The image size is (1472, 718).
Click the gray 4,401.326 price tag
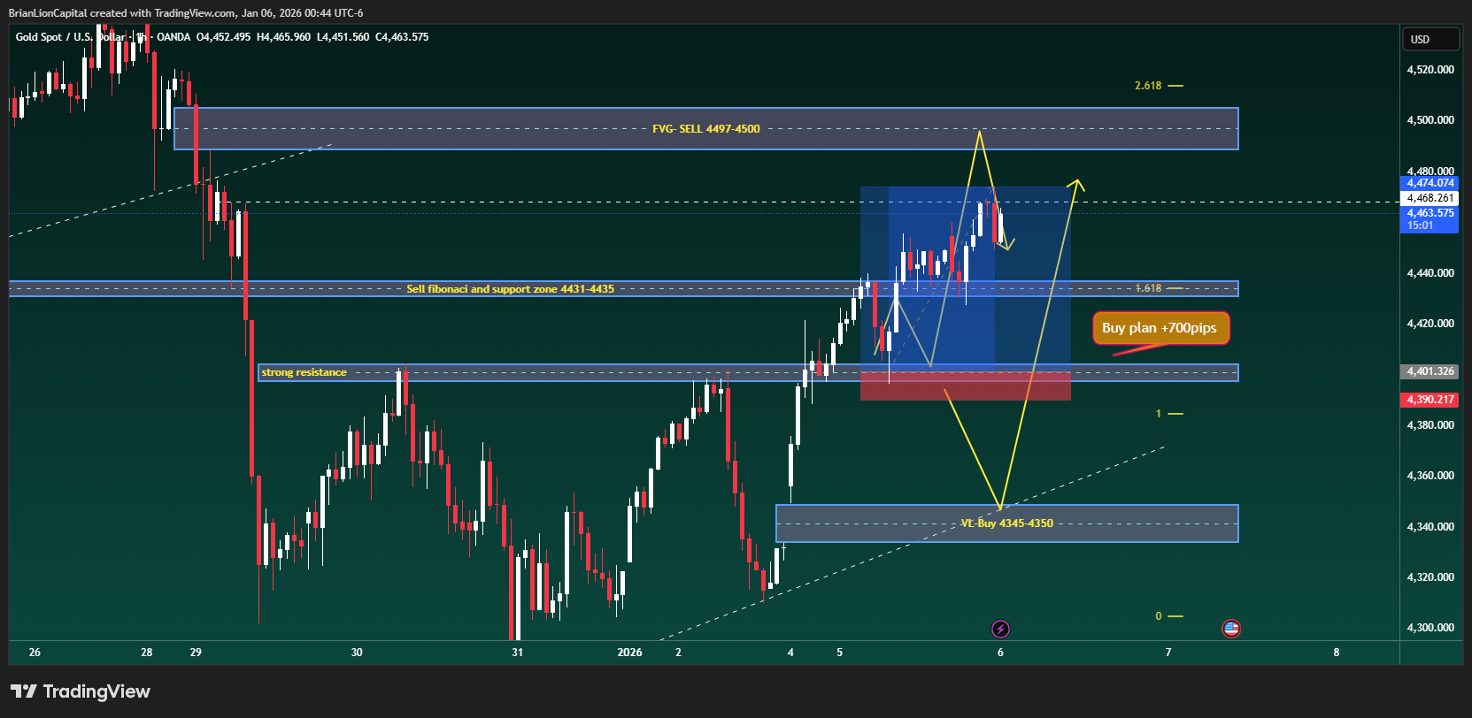click(x=1429, y=371)
